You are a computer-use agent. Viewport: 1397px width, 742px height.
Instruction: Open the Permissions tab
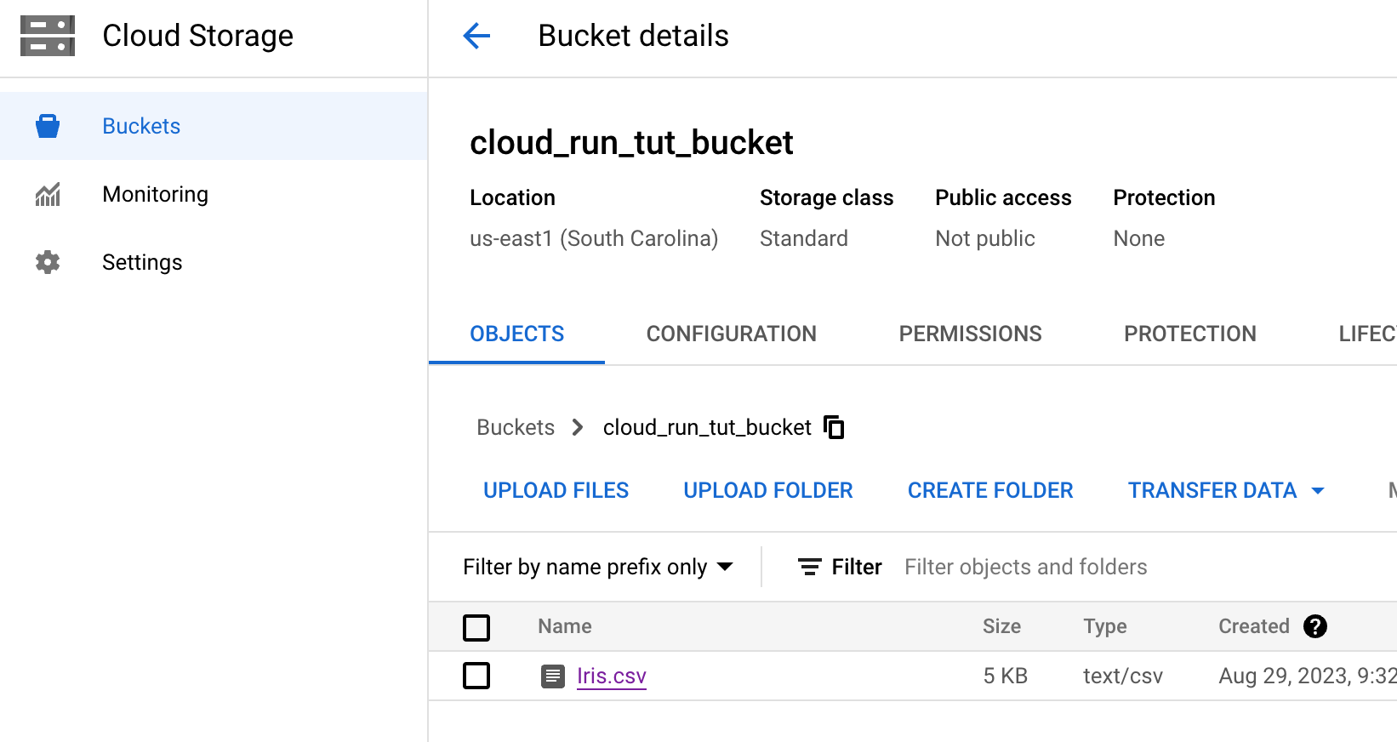(970, 334)
